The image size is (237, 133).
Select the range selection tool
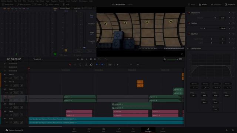coord(75,65)
